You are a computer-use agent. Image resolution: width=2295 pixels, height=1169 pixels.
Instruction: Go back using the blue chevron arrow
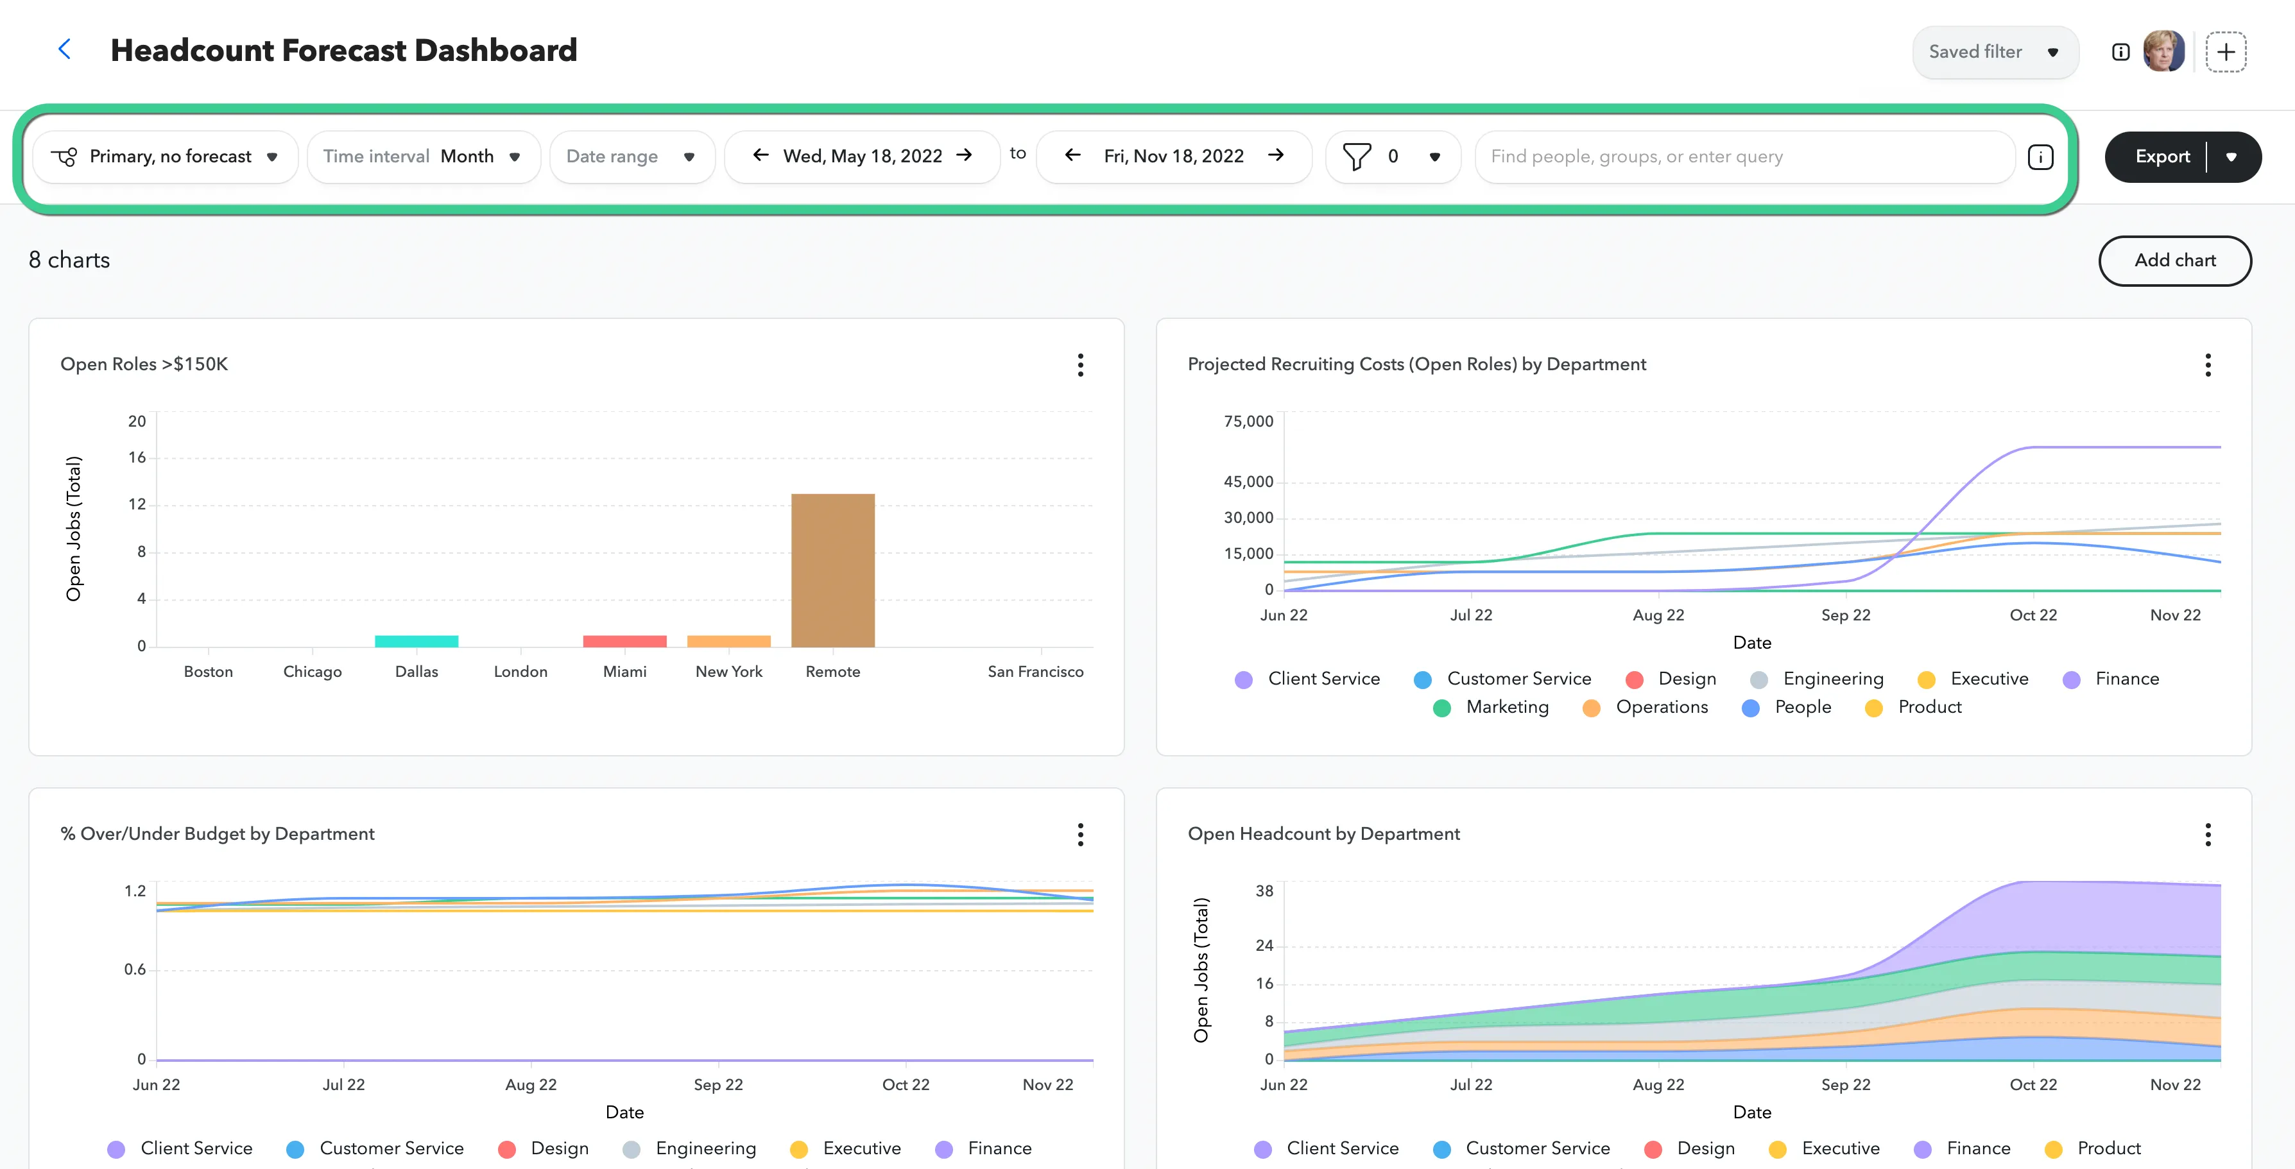(64, 49)
